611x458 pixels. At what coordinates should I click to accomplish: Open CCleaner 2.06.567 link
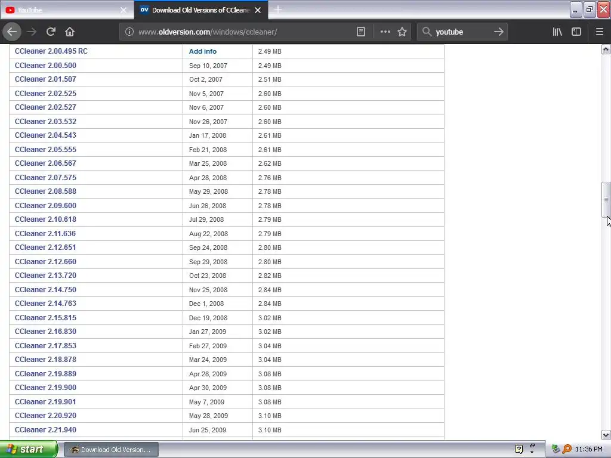point(45,163)
